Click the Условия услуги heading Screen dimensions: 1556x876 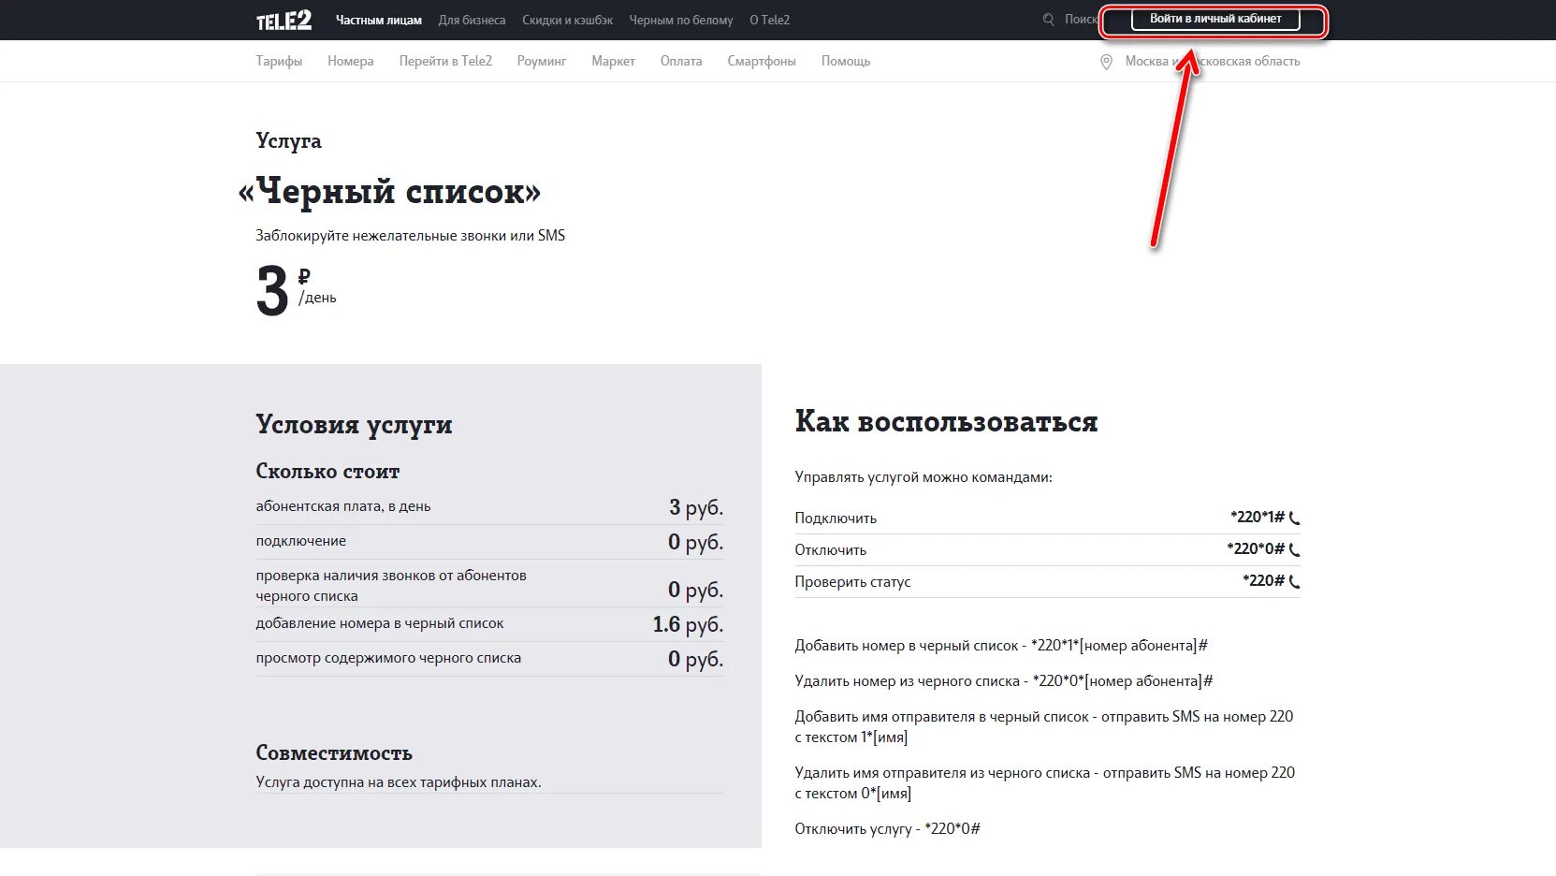coord(354,425)
